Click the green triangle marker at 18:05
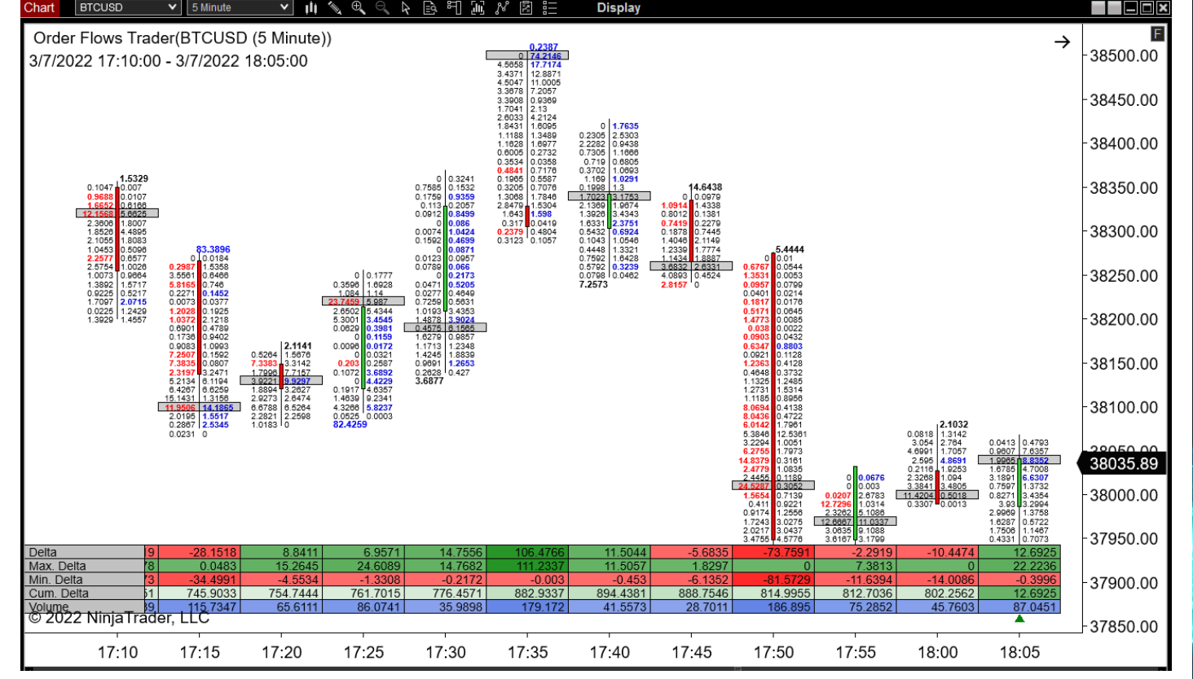1193x679 pixels. 1019,619
